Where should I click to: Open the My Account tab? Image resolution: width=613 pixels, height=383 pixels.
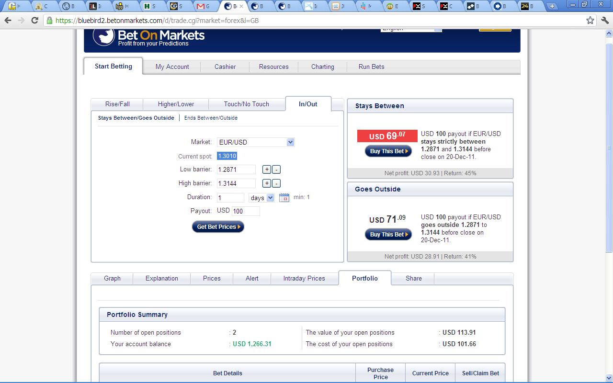pyautogui.click(x=172, y=67)
